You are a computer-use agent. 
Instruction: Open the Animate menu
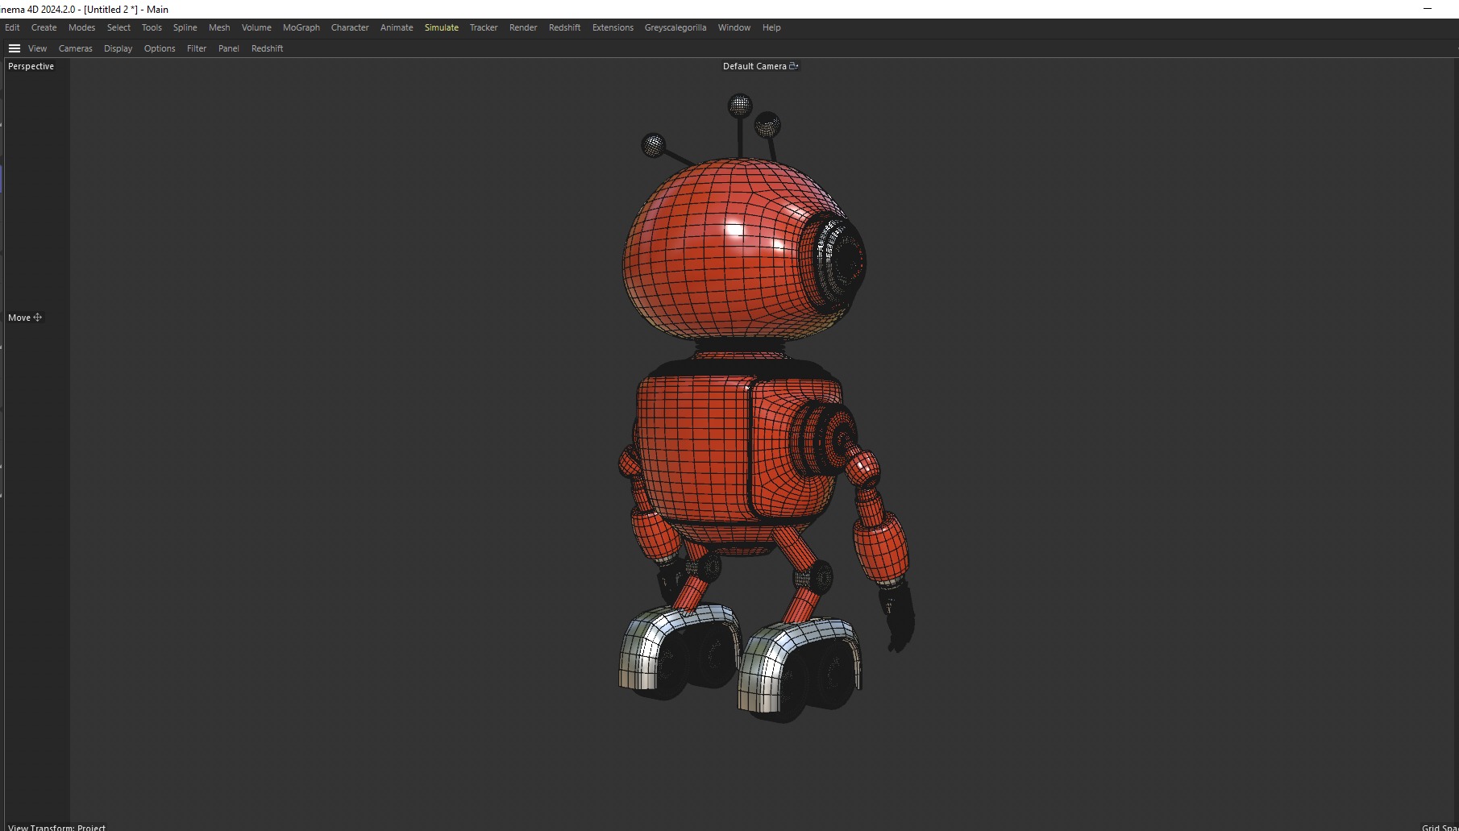click(397, 27)
